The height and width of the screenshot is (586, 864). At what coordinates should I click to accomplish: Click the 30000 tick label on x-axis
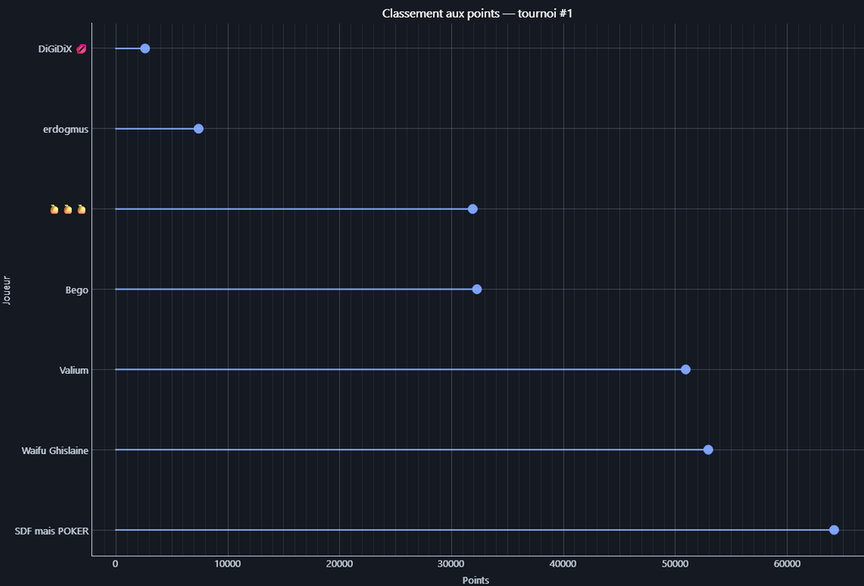tap(451, 564)
